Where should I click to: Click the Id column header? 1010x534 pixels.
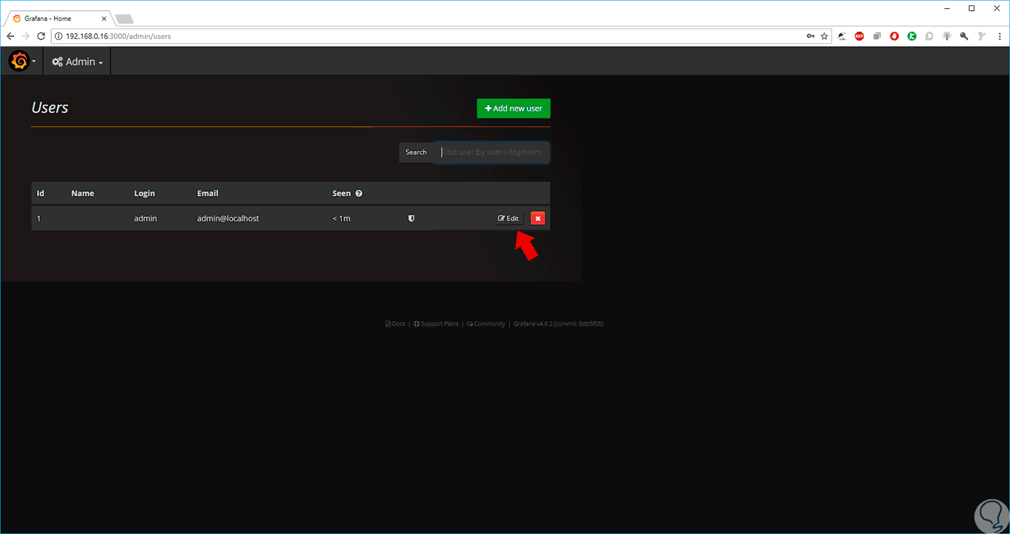[x=40, y=193]
